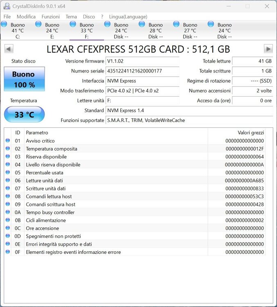Viewport: 277px width, 307px height.
Task: Select the C: drive status orb
Action: click(x=4, y=24)
